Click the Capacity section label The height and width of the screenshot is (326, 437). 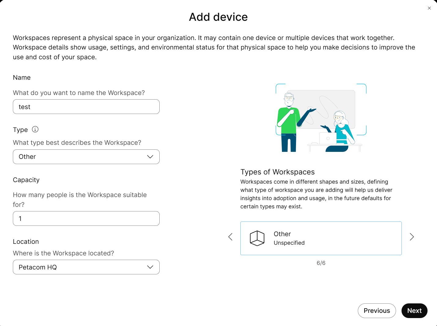click(26, 180)
